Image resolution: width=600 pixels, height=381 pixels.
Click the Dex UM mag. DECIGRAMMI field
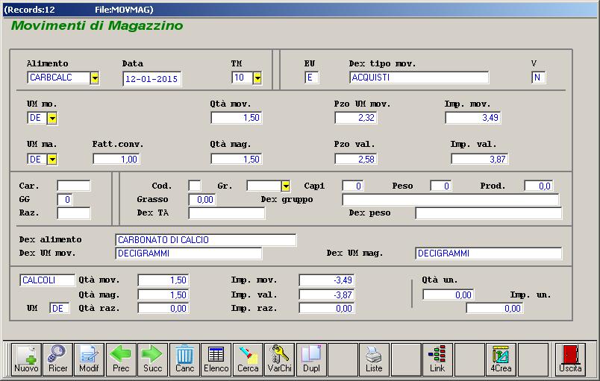(x=489, y=254)
